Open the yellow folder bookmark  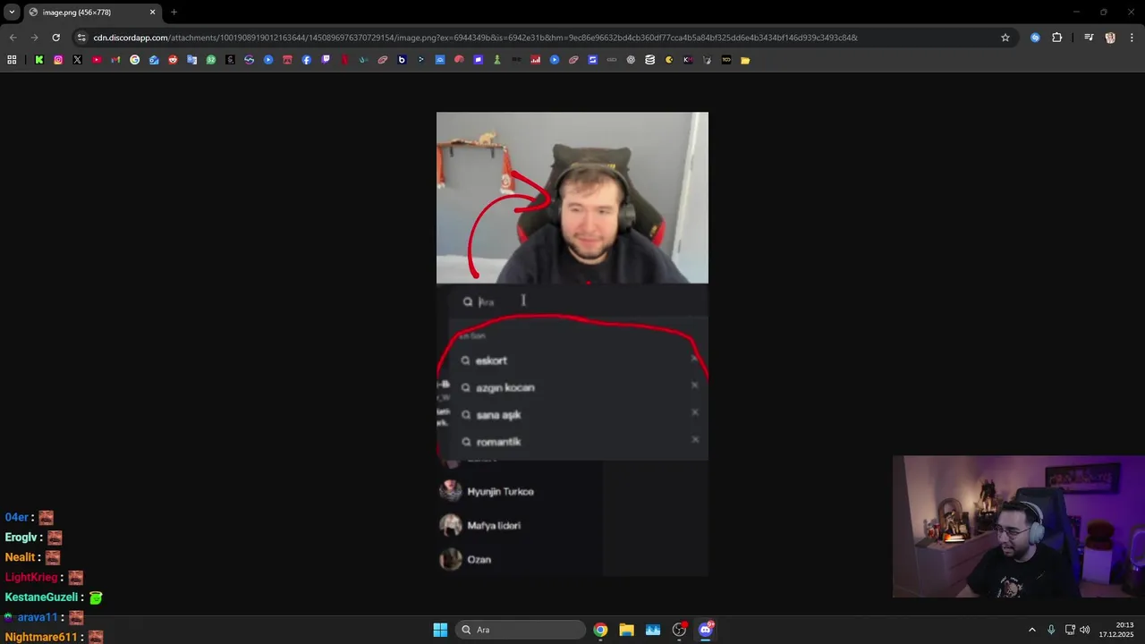[x=745, y=60]
